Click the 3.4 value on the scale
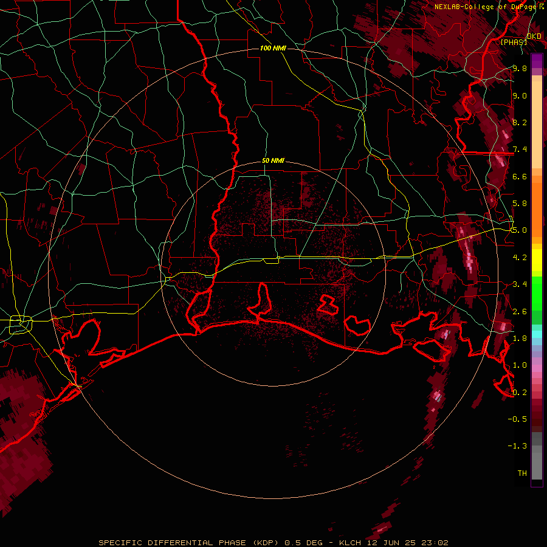Screen dimensions: 547x547 point(520,284)
